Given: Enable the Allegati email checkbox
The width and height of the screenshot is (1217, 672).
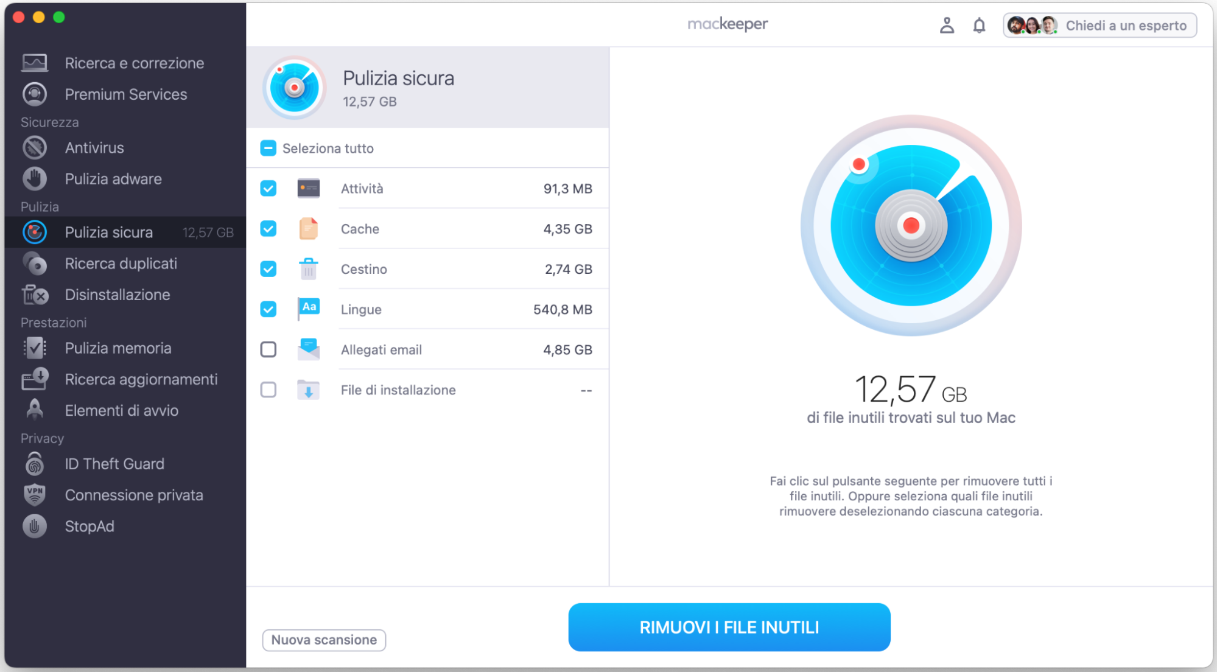Looking at the screenshot, I should click(x=268, y=349).
